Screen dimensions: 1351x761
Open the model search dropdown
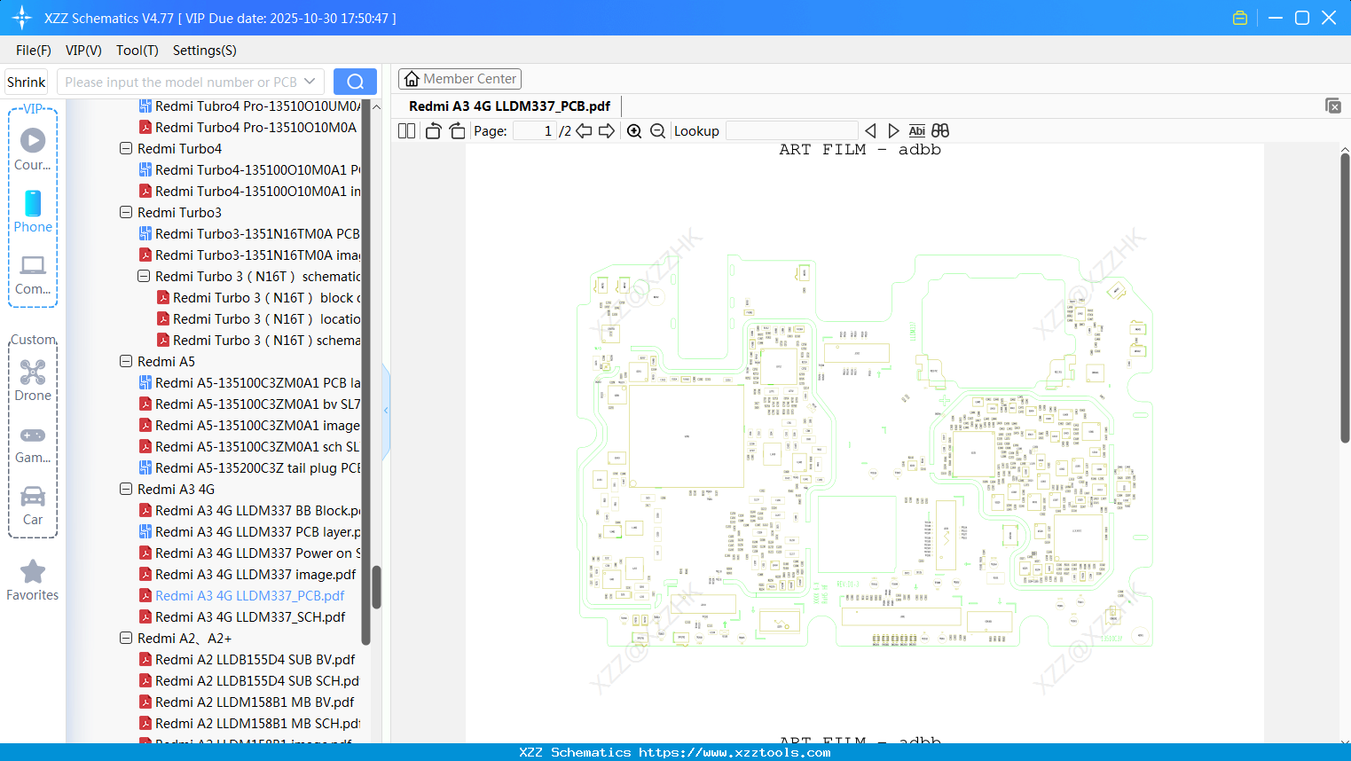click(311, 81)
